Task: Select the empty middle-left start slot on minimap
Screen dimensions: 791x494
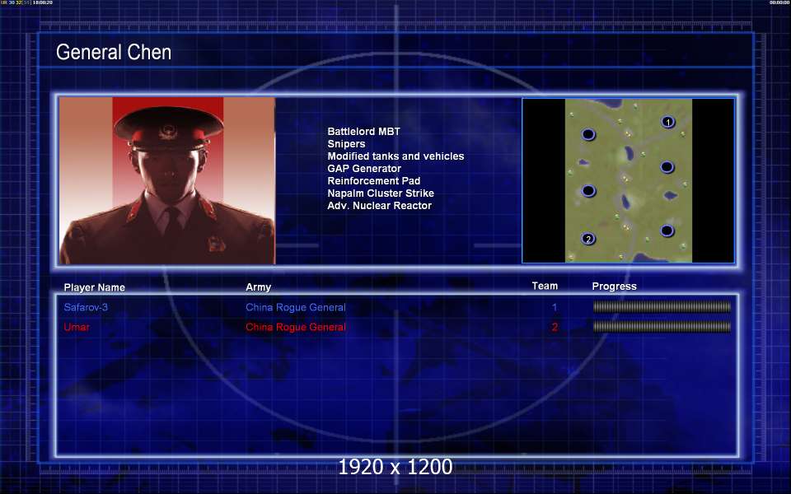Action: pos(588,191)
